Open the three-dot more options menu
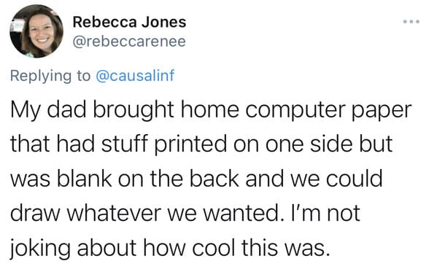The height and width of the screenshot is (269, 437). click(411, 21)
